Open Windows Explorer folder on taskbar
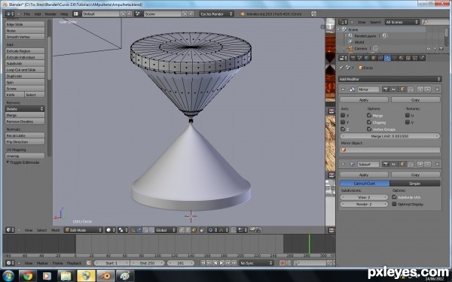The width and height of the screenshot is (452, 282). coord(66,276)
